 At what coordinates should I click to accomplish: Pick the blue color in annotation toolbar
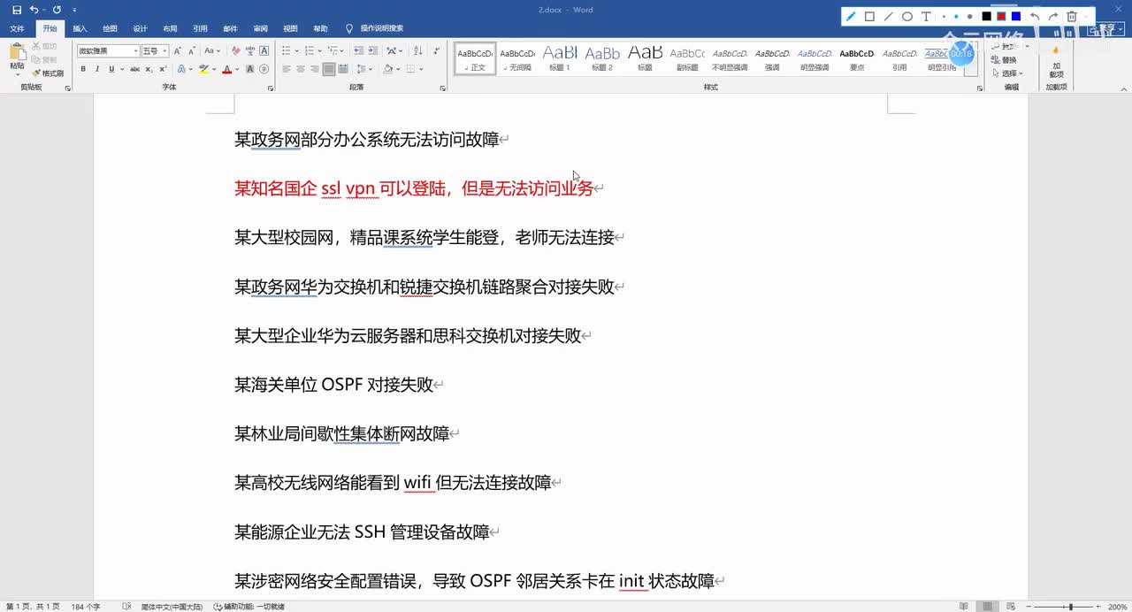1016,16
